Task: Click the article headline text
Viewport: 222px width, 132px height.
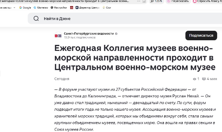Action: click(x=135, y=58)
